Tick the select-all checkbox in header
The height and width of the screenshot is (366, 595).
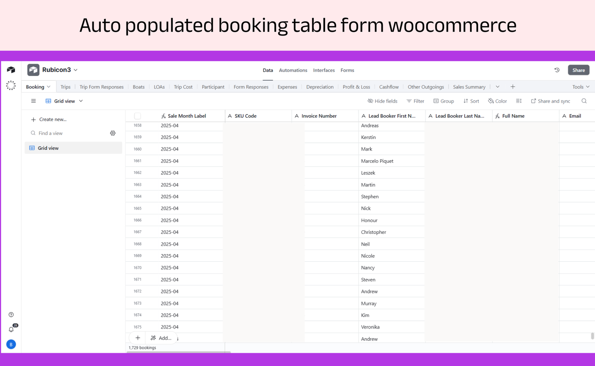[x=138, y=116]
